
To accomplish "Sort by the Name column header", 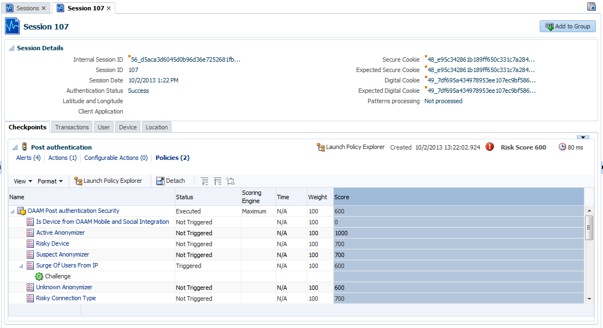I will [x=92, y=196].
